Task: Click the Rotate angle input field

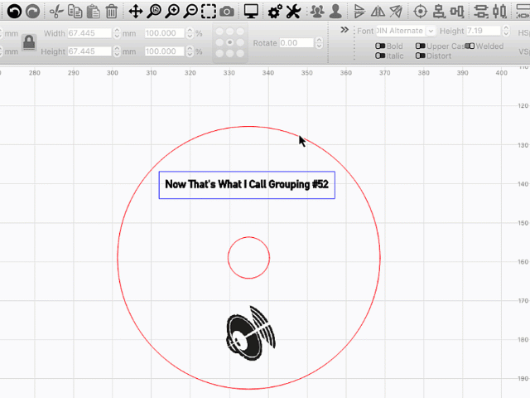Action: (x=296, y=43)
